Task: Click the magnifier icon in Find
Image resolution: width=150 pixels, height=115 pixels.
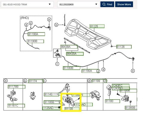Action: point(104,4)
